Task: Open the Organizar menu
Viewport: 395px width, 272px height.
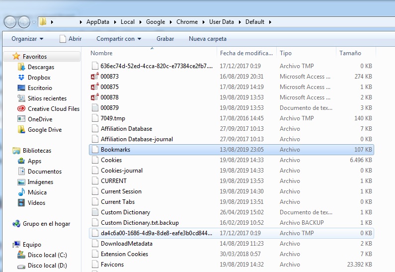Action: [x=27, y=39]
